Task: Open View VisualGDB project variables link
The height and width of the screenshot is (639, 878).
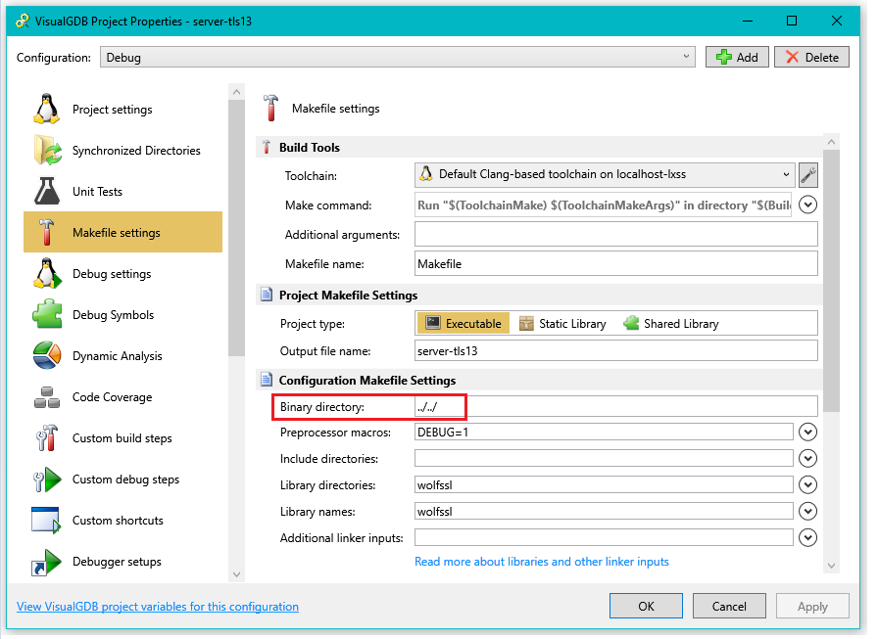Action: (158, 607)
